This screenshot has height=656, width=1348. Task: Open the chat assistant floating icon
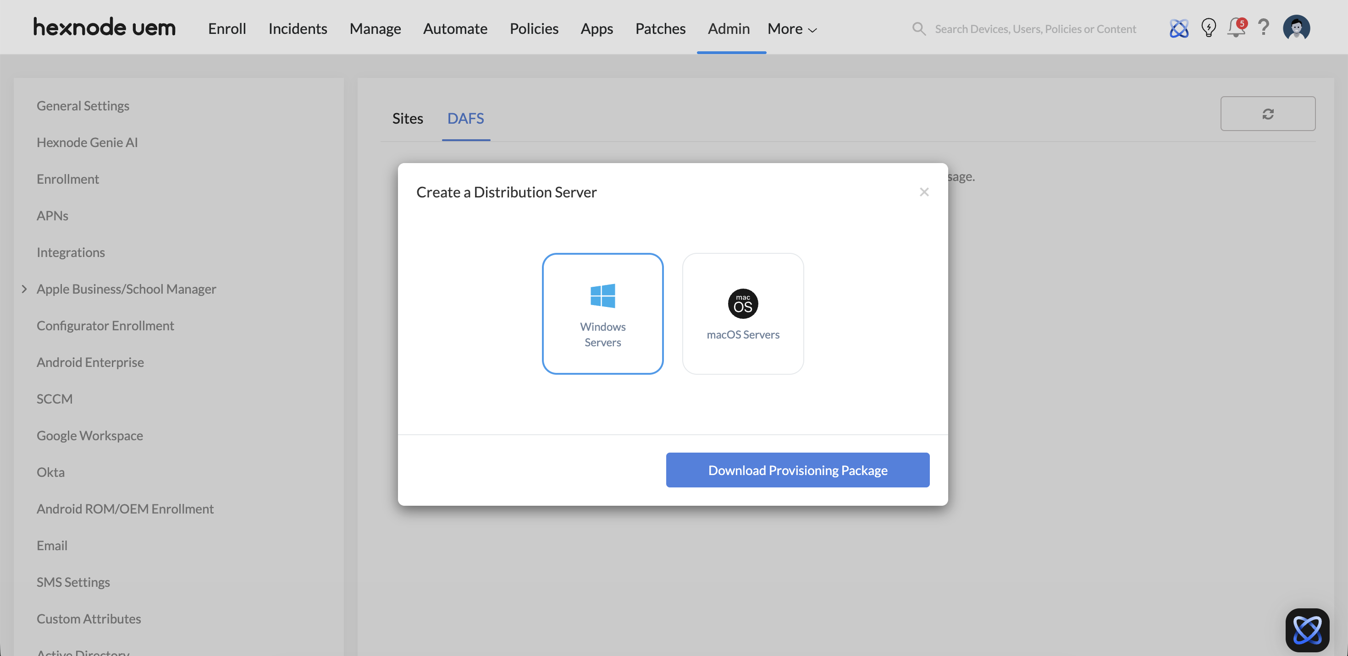pos(1307,629)
